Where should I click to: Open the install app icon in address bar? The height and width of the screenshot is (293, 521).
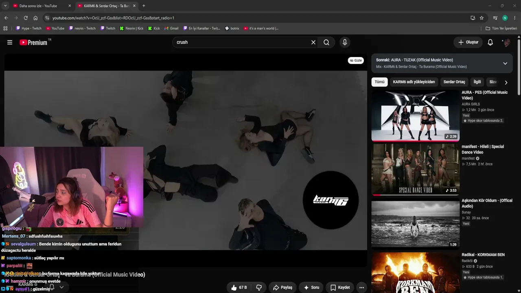pyautogui.click(x=473, y=18)
